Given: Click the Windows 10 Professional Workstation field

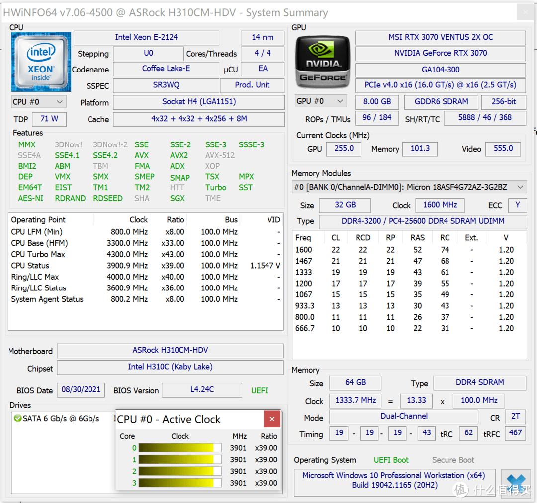Looking at the screenshot, I should click(x=394, y=483).
